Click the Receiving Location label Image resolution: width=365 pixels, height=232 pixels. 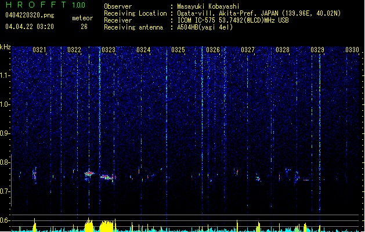tap(135, 13)
